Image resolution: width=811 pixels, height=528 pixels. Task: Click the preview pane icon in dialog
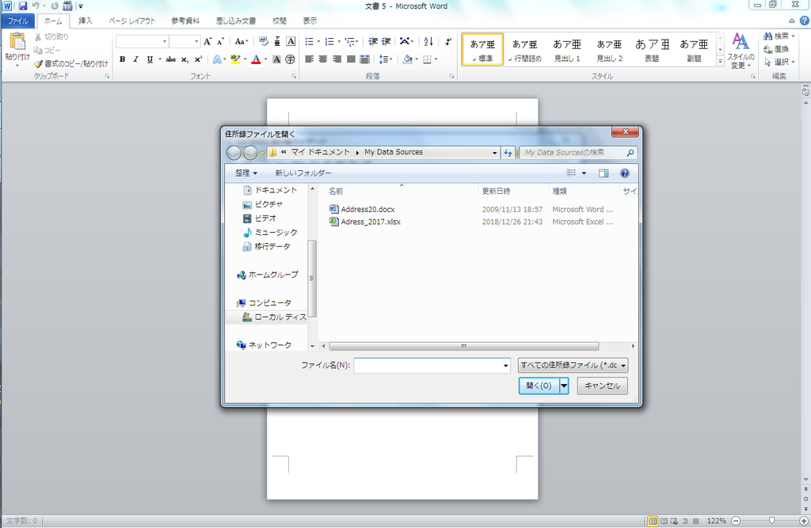click(603, 173)
